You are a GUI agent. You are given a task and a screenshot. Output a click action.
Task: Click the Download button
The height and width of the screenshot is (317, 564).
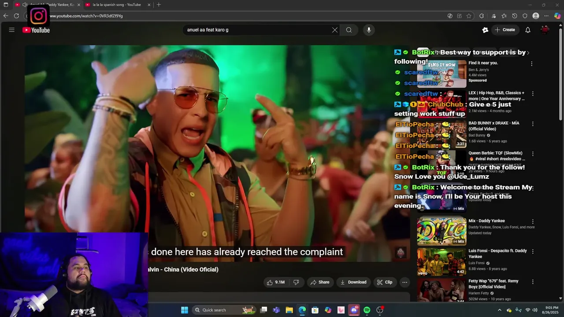click(353, 282)
